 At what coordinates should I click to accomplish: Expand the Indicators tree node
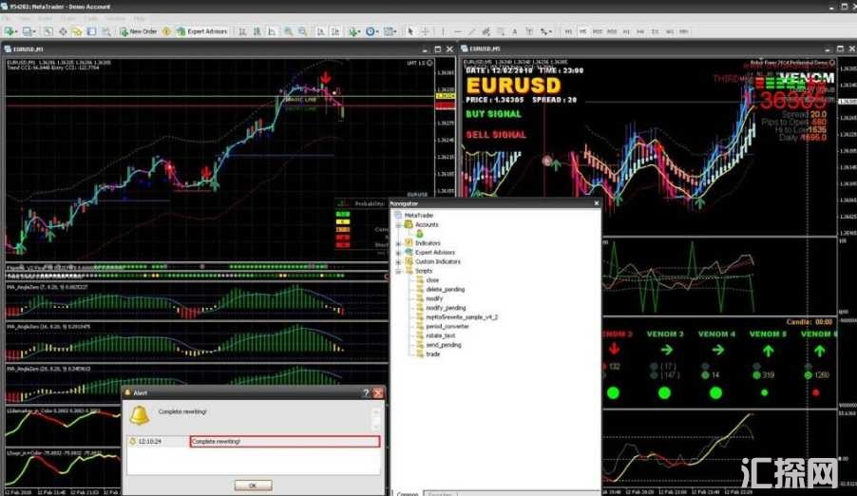(399, 243)
